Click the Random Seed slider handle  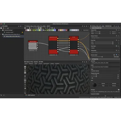click(x=102, y=57)
